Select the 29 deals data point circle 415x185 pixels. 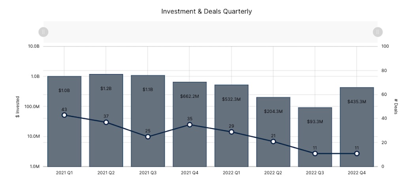(x=232, y=132)
